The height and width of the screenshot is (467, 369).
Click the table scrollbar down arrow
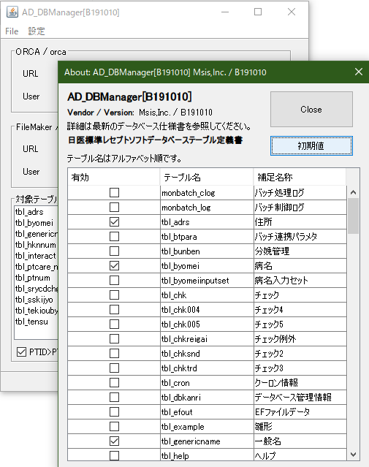[x=353, y=455]
